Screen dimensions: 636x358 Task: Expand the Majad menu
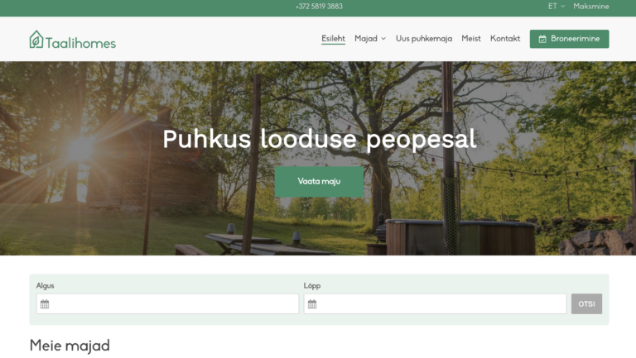pyautogui.click(x=365, y=39)
